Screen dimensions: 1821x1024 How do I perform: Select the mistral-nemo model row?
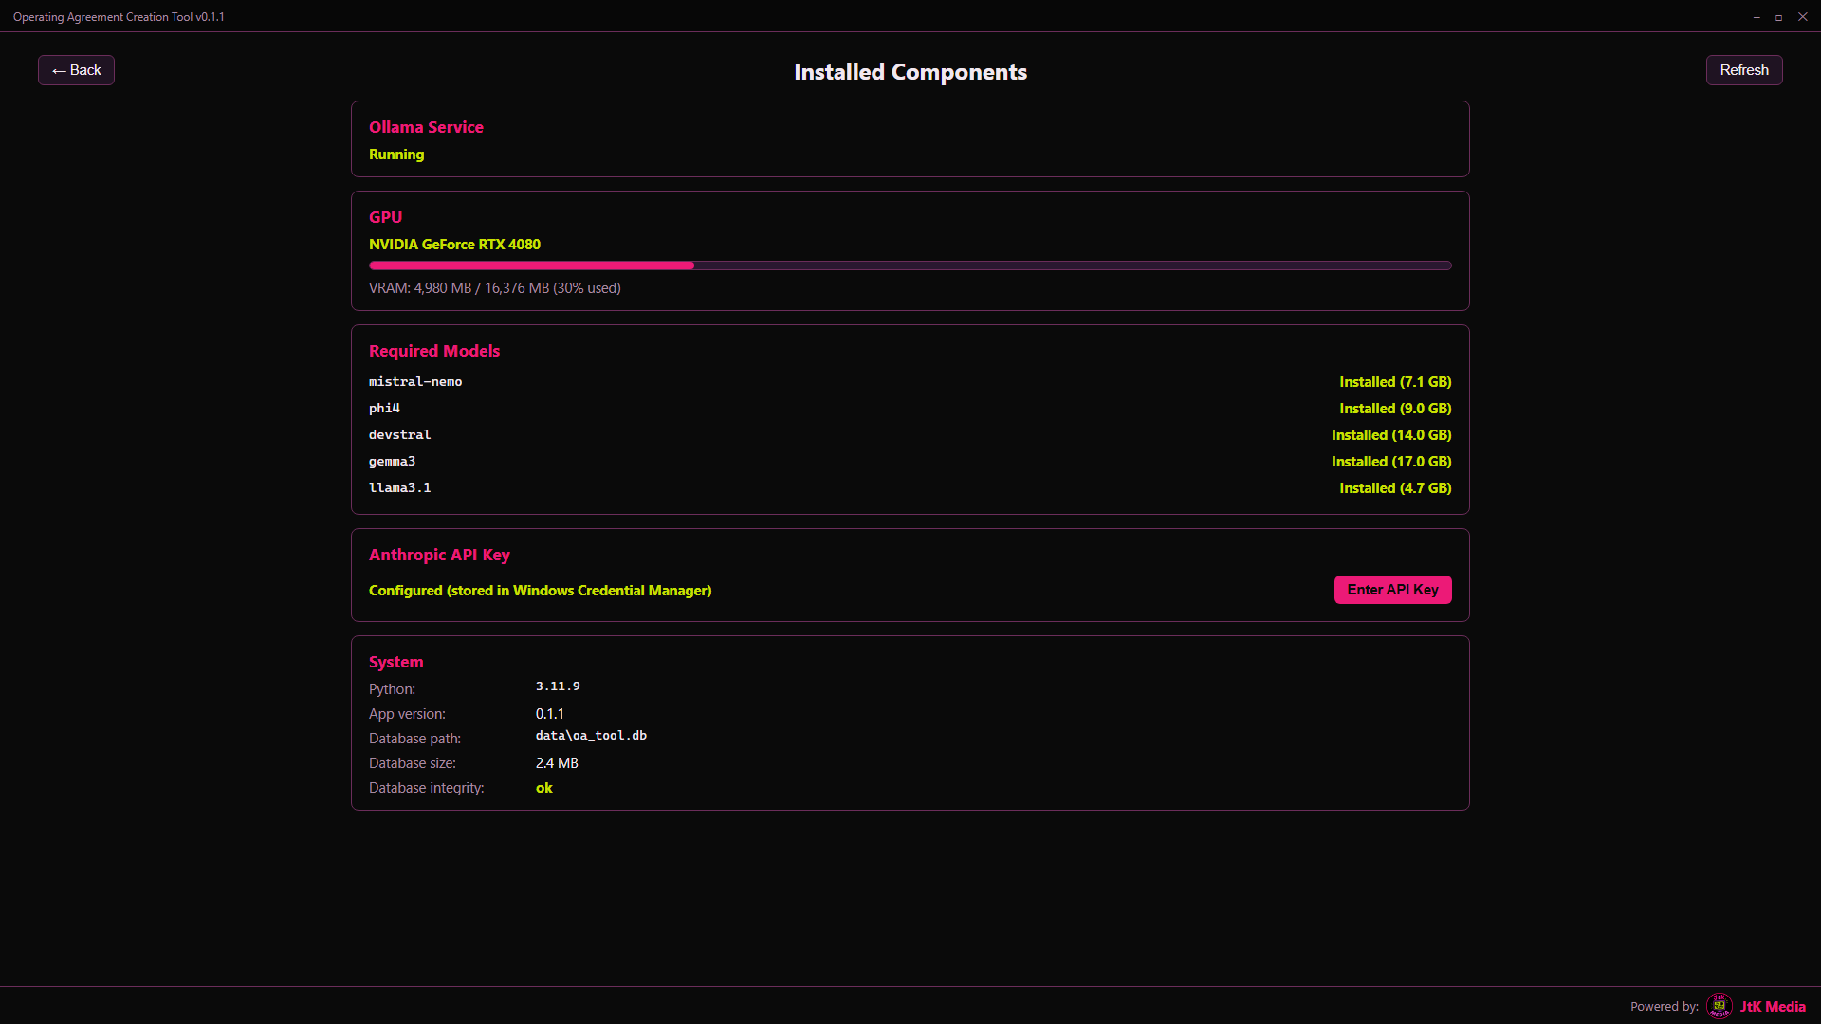pyautogui.click(x=910, y=382)
